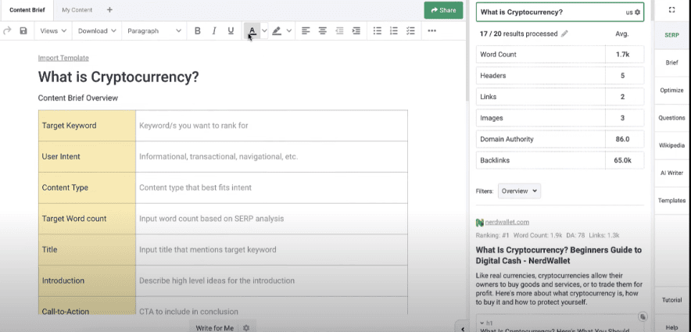The height and width of the screenshot is (332, 691).
Task: Underline the selected text
Action: (231, 31)
